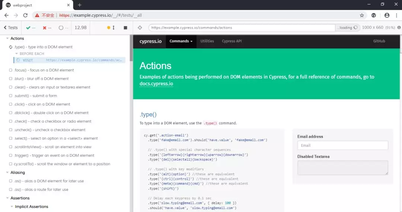Screen dimensions: 402x212
Task: Open the .trigger() event test
Action: [54, 156]
